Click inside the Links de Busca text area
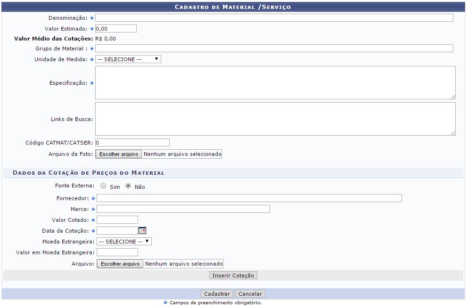The width and height of the screenshot is (467, 308). [275, 119]
